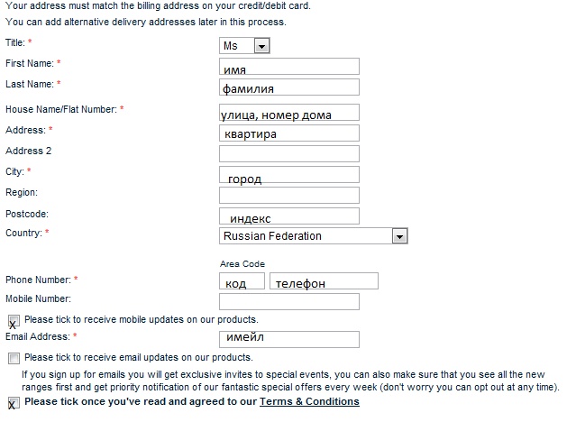Open the Title dropdown showing Ms

pos(261,45)
